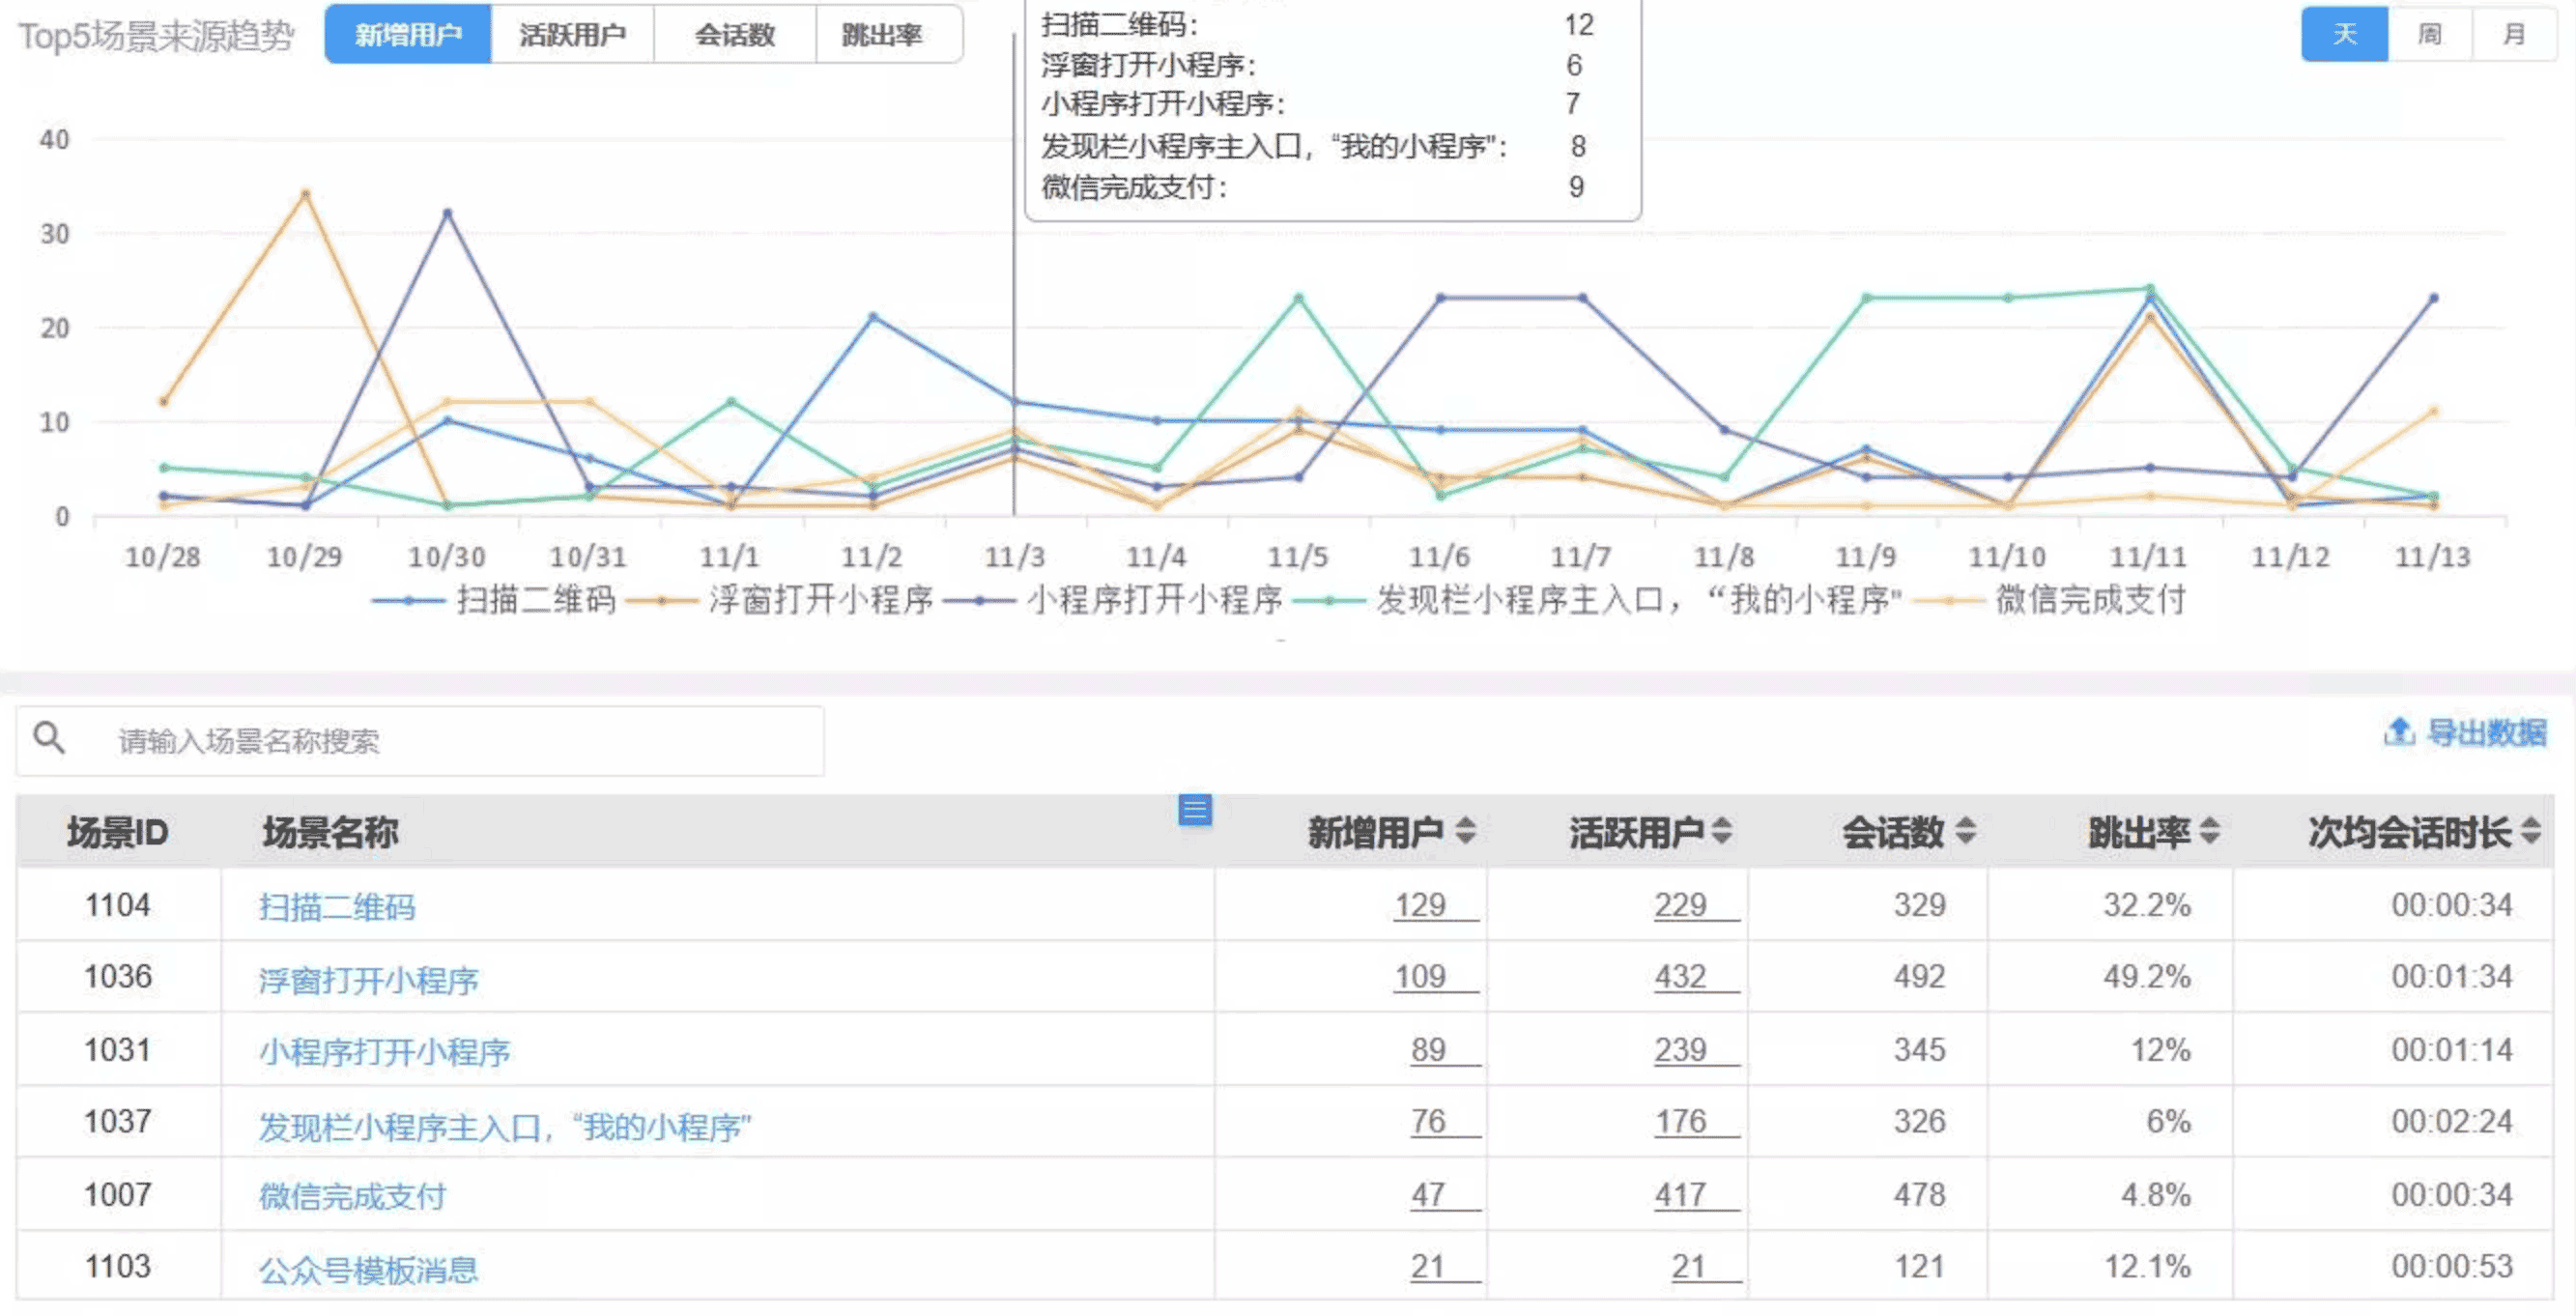Sort the table by 会话数 using its sort arrows
The image size is (2576, 1316).
pos(1964,831)
